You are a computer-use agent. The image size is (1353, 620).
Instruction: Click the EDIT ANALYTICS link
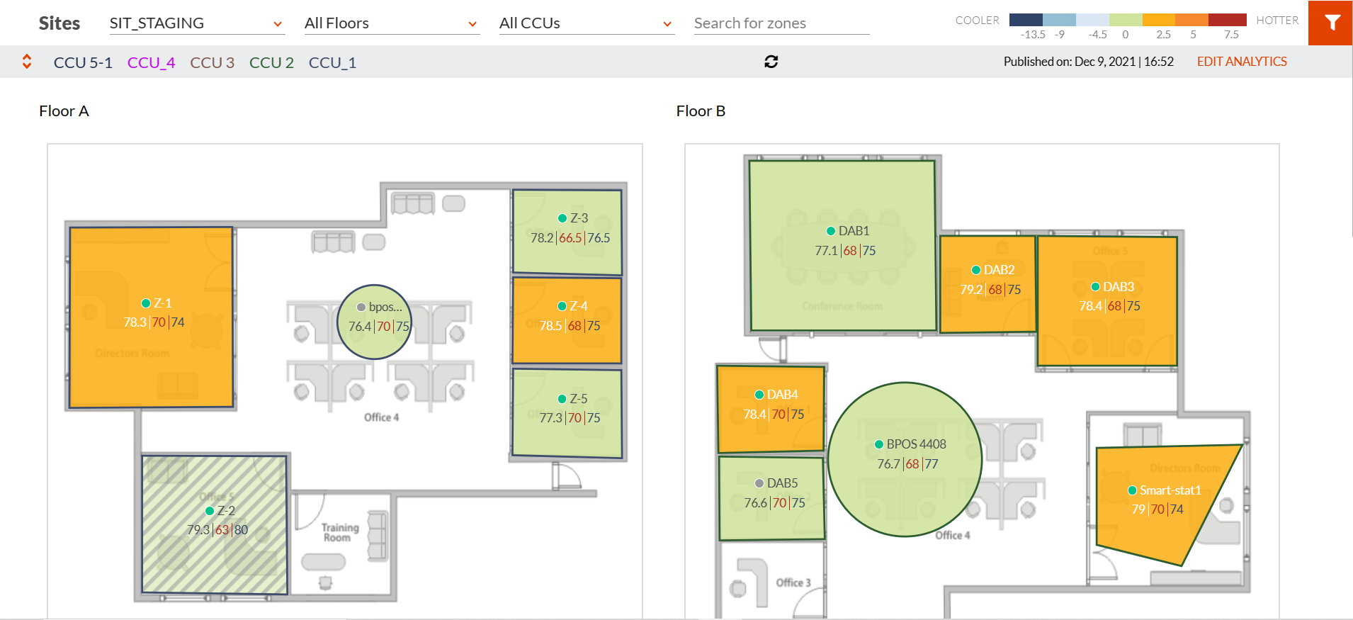pos(1242,62)
